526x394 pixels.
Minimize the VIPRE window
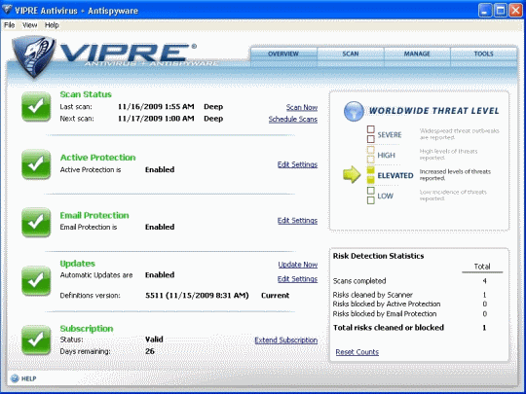pos(485,11)
